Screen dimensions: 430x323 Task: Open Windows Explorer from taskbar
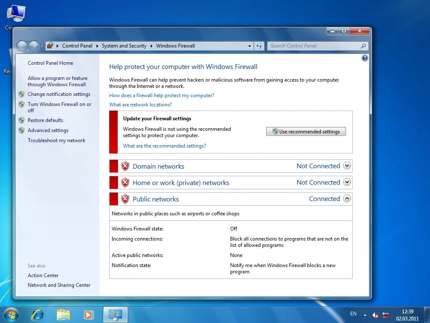pyautogui.click(x=63, y=315)
